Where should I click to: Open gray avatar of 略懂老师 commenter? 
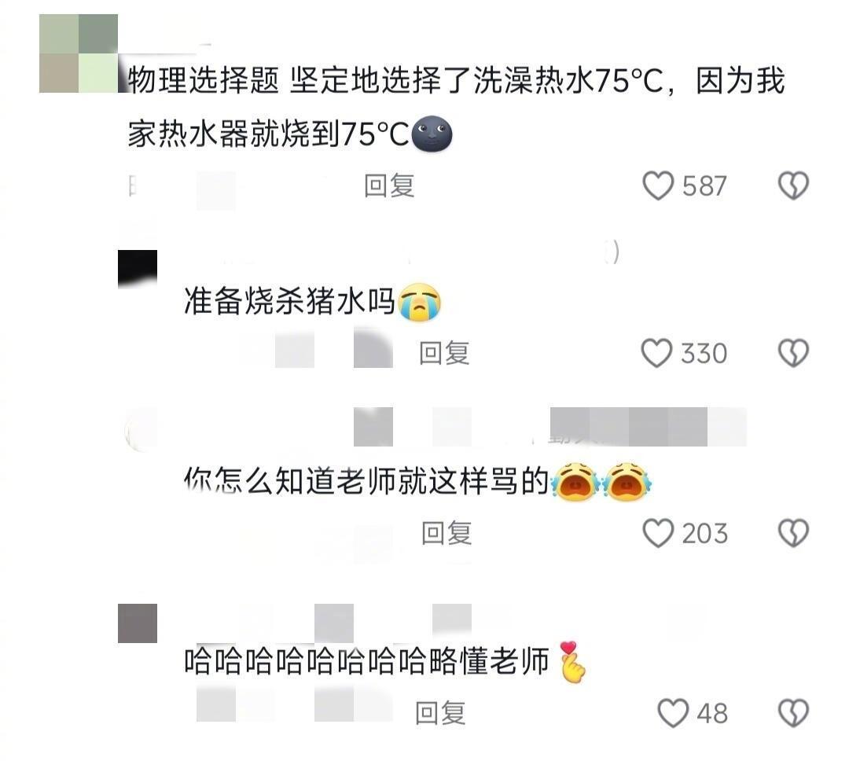pyautogui.click(x=138, y=623)
